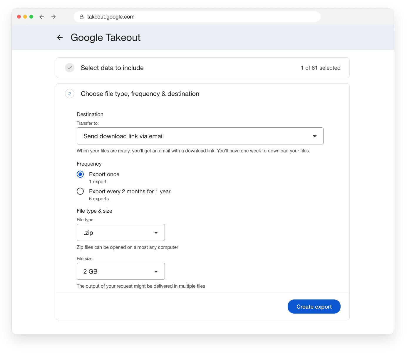Click the red close window button

pos(19,17)
